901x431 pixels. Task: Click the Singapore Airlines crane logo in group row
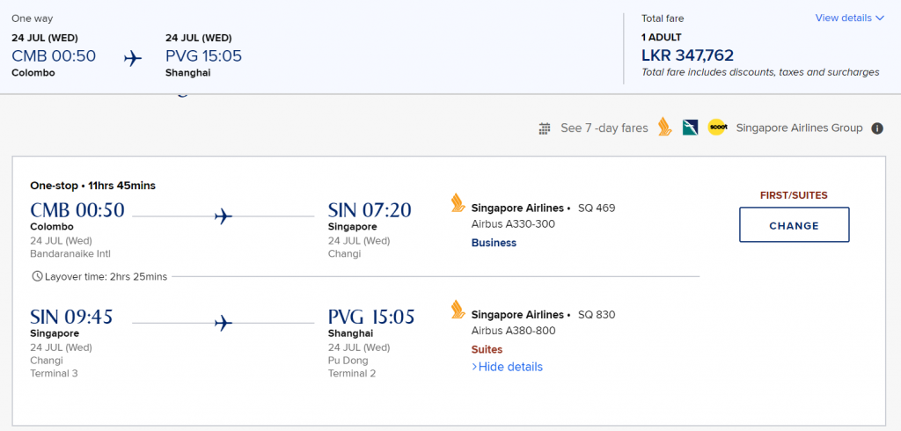point(665,127)
